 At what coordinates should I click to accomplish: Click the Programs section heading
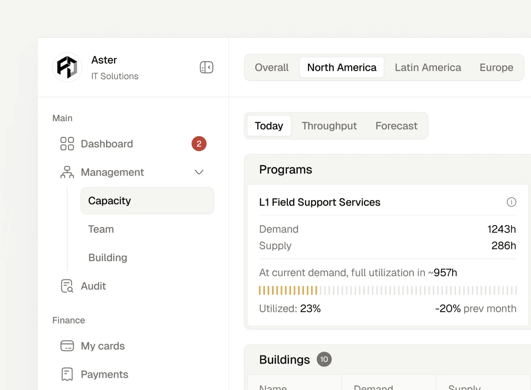click(x=286, y=170)
